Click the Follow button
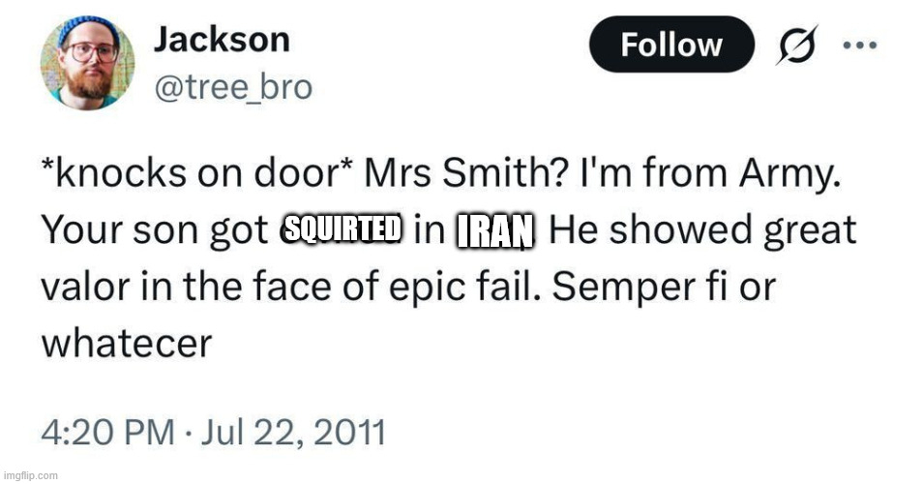This screenshot has width=923, height=484. pyautogui.click(x=670, y=45)
